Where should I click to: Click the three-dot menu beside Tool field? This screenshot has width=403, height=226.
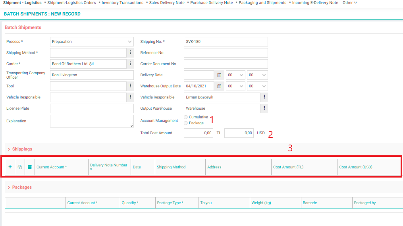click(x=130, y=86)
